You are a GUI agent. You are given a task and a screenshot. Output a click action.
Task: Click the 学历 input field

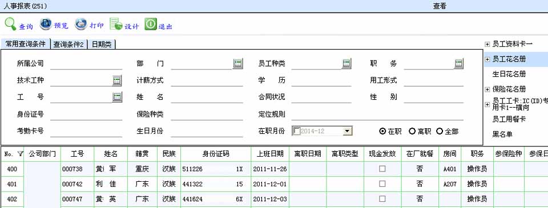[321, 80]
